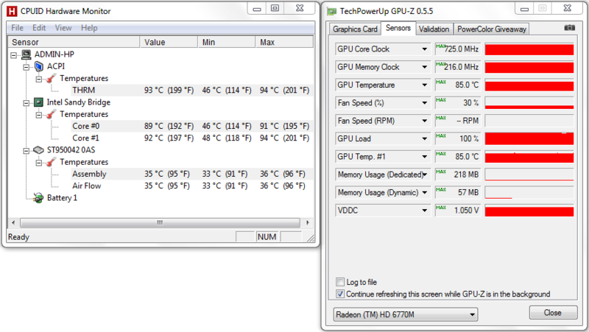Screen dimensions: 589x332
Task: Click the Close button in GPU-Z
Action: pos(553,312)
